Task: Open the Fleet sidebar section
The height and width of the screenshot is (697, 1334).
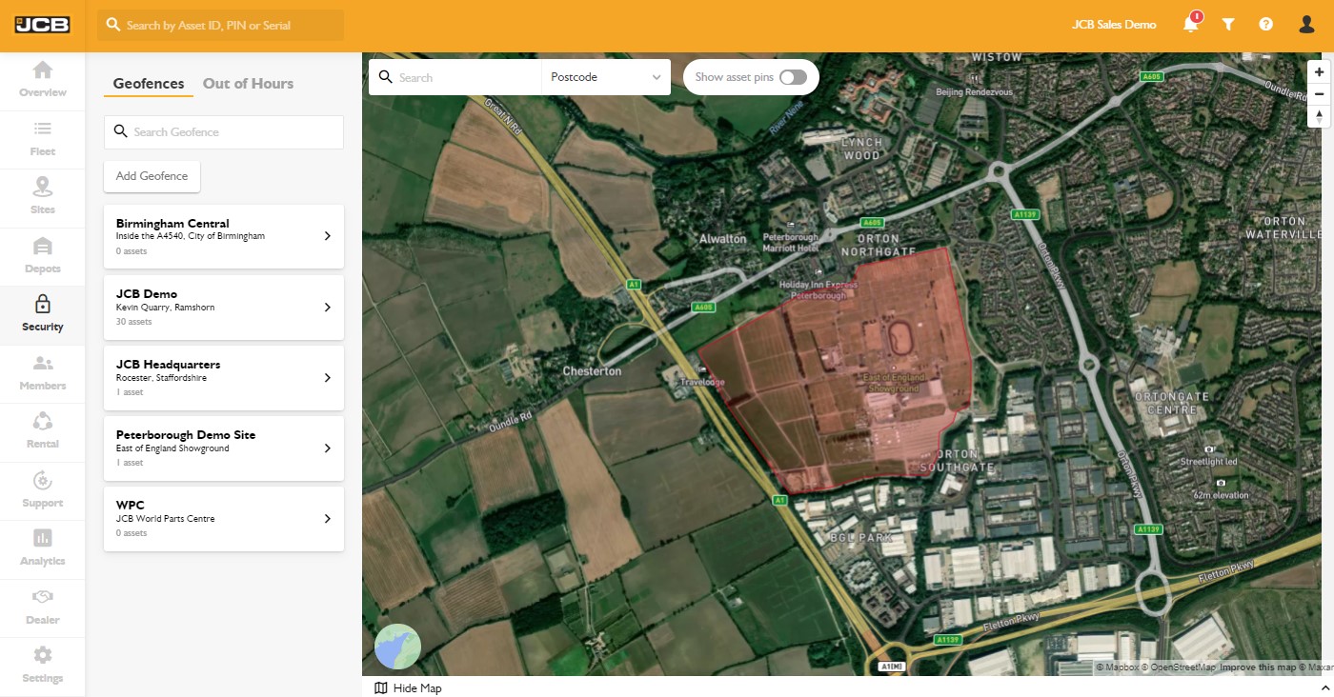Action: point(42,138)
